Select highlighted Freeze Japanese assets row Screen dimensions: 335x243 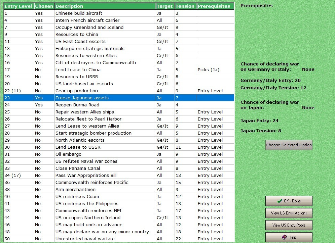[119, 98]
